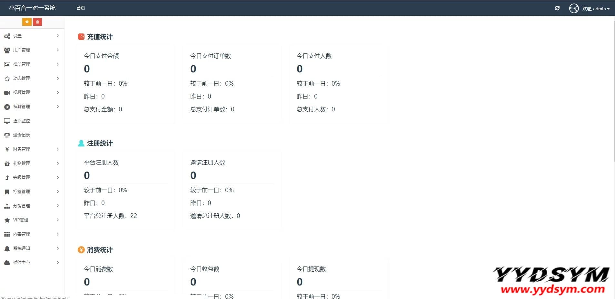This screenshot has width=615, height=299.
Task: Click the level-up arrow icon beside 等级管理
Action: [x=7, y=178]
